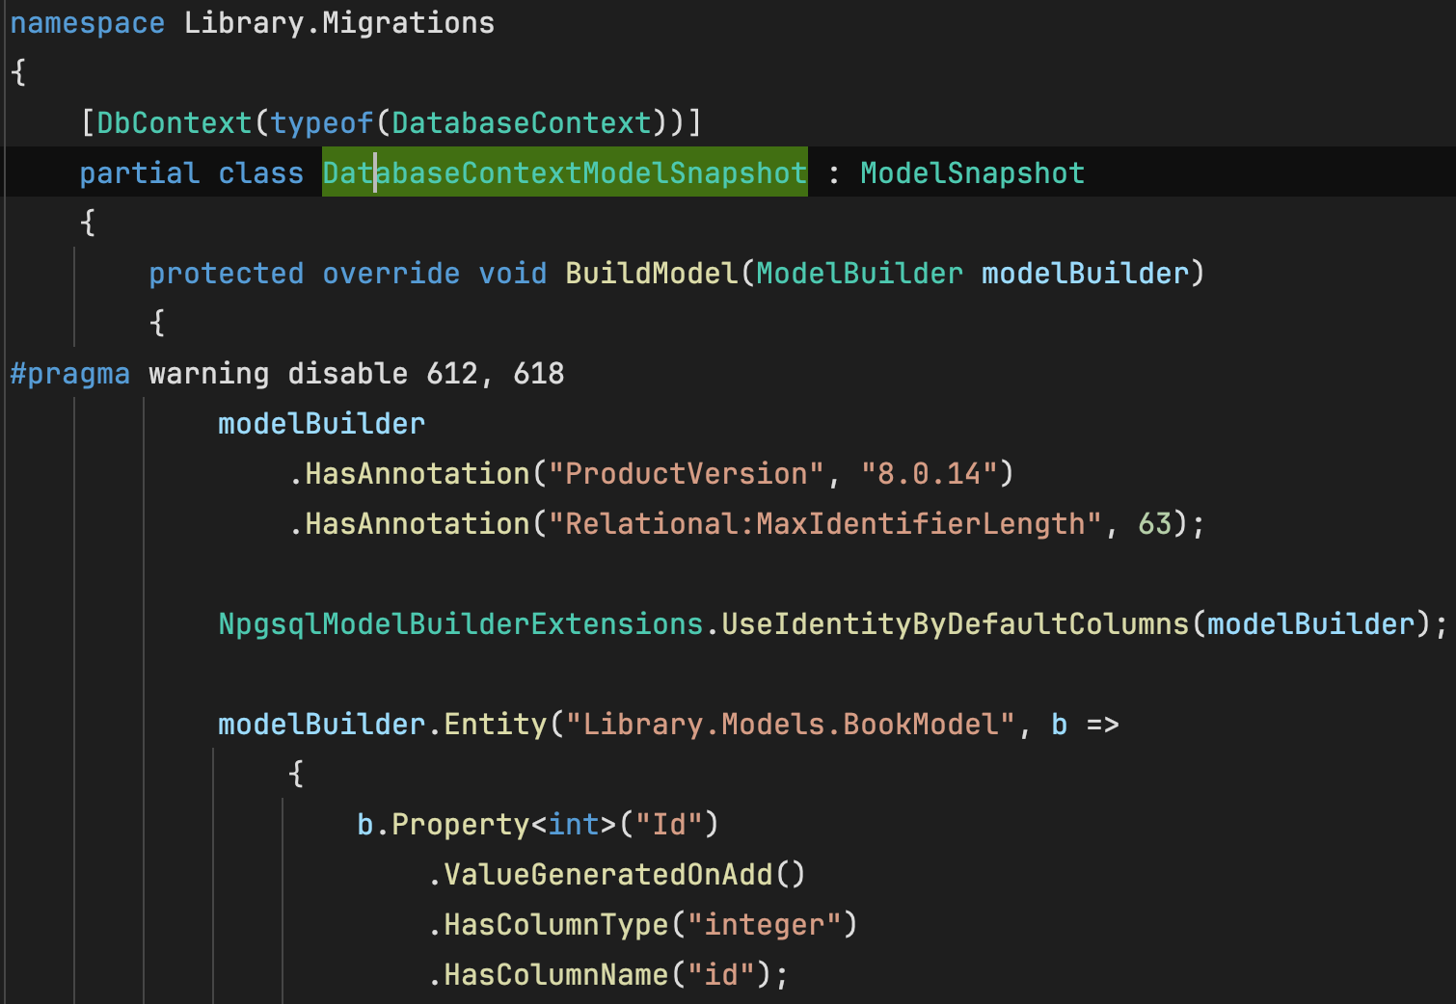Click the ModelBuilder parameter type
Screen dimensions: 1456x1004
pos(859,274)
